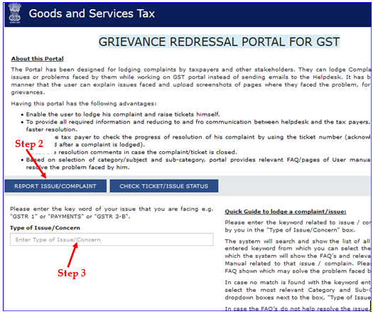
Task: Click the Goods and Services Tax header title
Action: click(92, 13)
